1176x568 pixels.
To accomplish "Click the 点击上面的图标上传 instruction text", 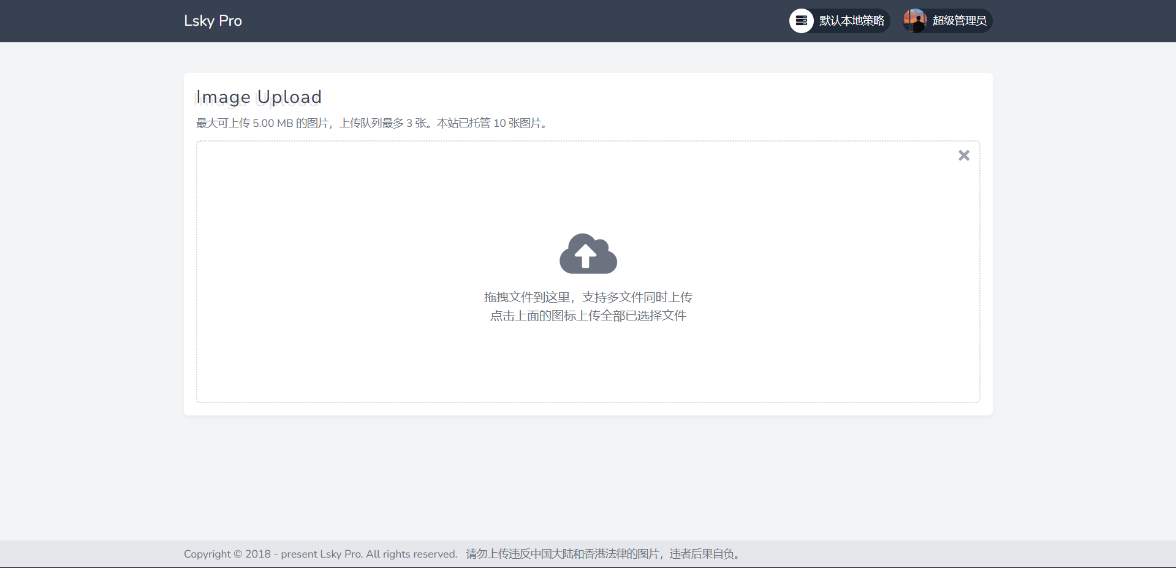I will point(588,316).
